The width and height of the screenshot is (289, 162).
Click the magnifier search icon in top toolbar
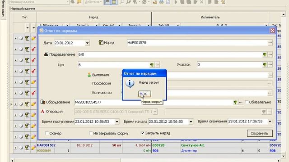coord(122,2)
